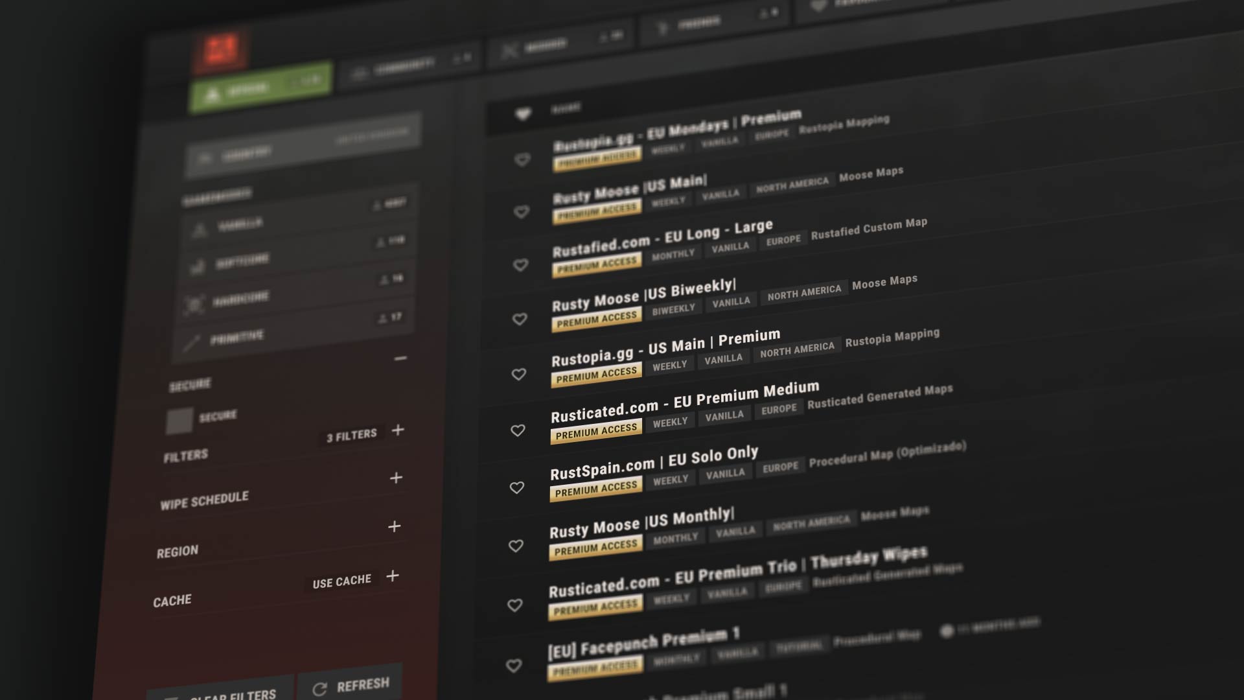The height and width of the screenshot is (700, 1244).
Task: Select the Softcore gamemode icon
Action: [x=197, y=266]
